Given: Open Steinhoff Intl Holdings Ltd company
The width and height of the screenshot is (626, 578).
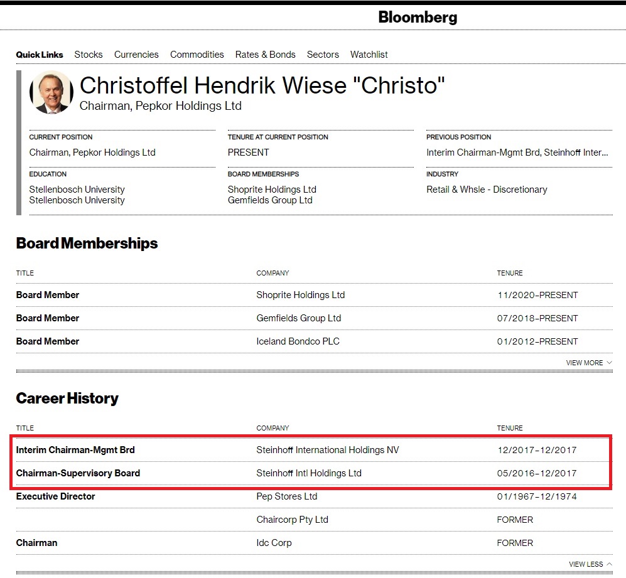Looking at the screenshot, I should [309, 473].
